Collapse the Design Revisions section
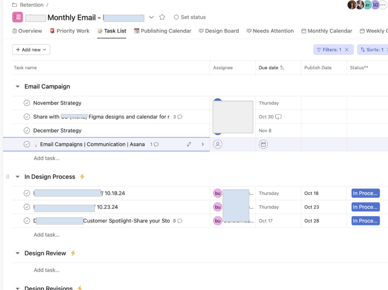The image size is (388, 290). 17,288
